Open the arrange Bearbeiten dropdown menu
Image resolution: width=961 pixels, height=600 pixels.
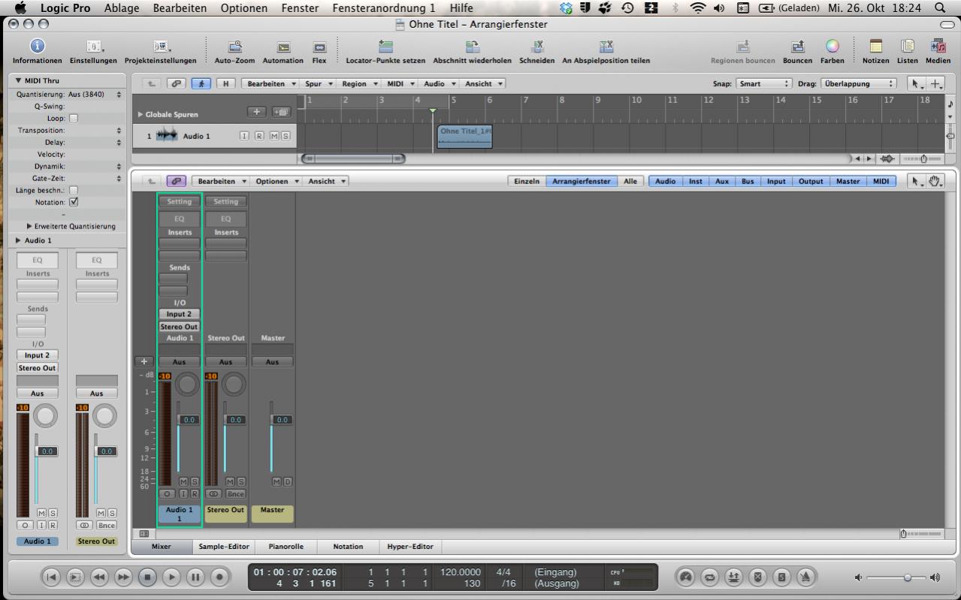(x=270, y=84)
